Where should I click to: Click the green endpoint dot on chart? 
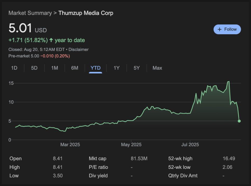(x=239, y=121)
